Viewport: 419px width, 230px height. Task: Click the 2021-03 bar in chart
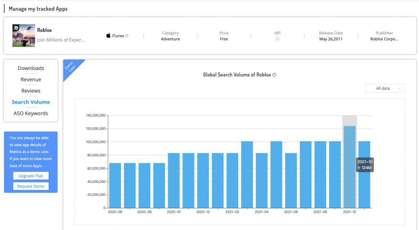[x=247, y=174]
